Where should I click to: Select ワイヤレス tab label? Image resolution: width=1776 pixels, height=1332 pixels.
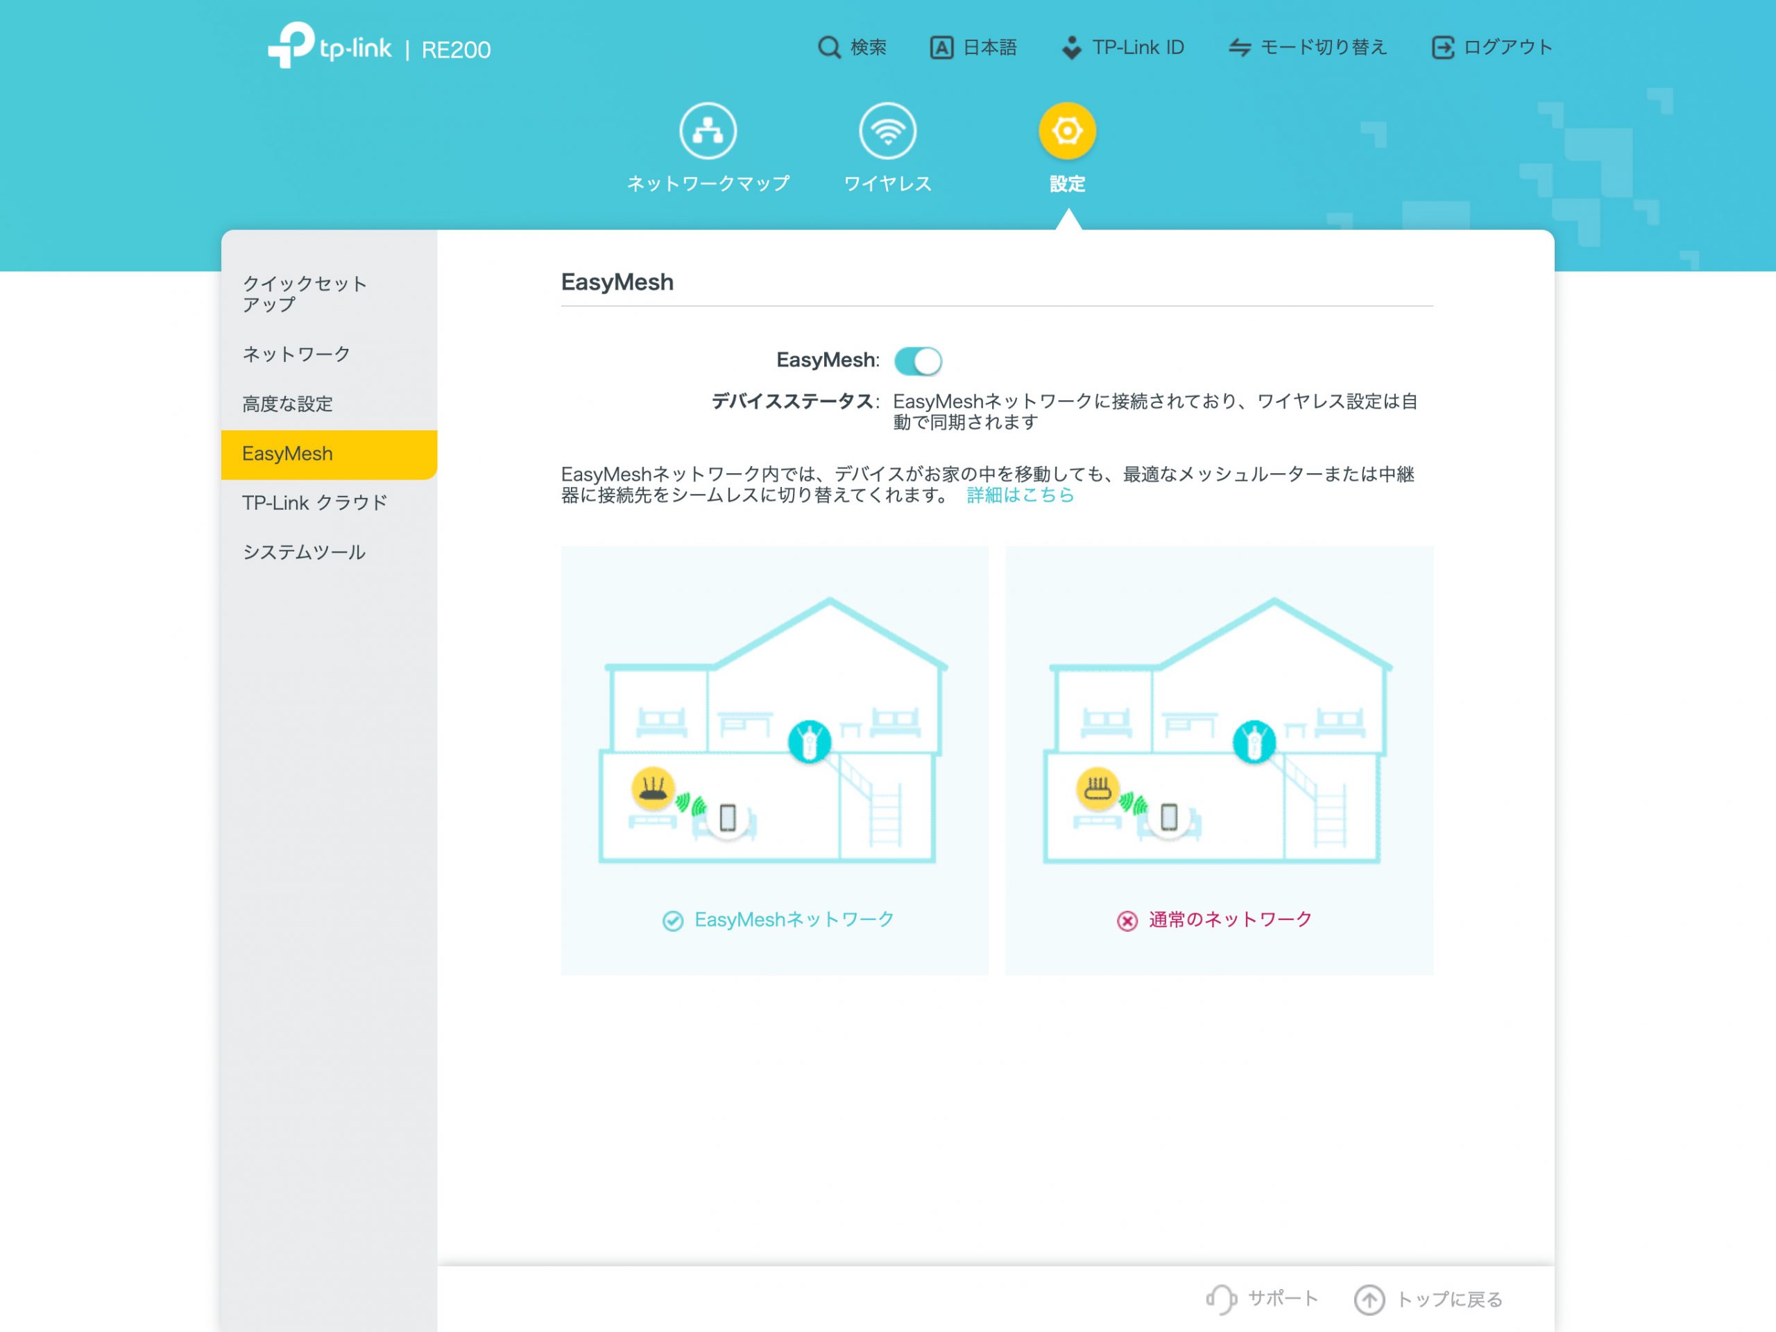[x=887, y=184]
